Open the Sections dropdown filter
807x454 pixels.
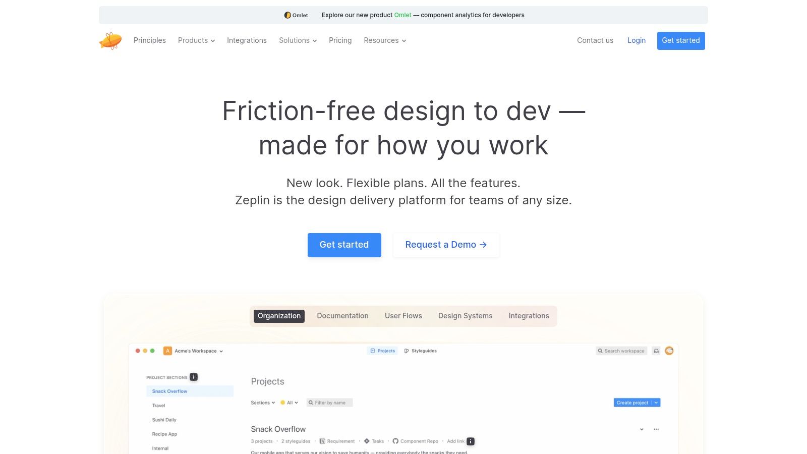pyautogui.click(x=263, y=403)
